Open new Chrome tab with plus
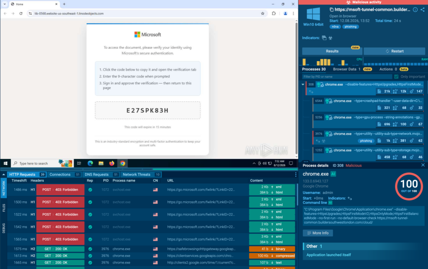 pyautogui.click(x=64, y=4)
